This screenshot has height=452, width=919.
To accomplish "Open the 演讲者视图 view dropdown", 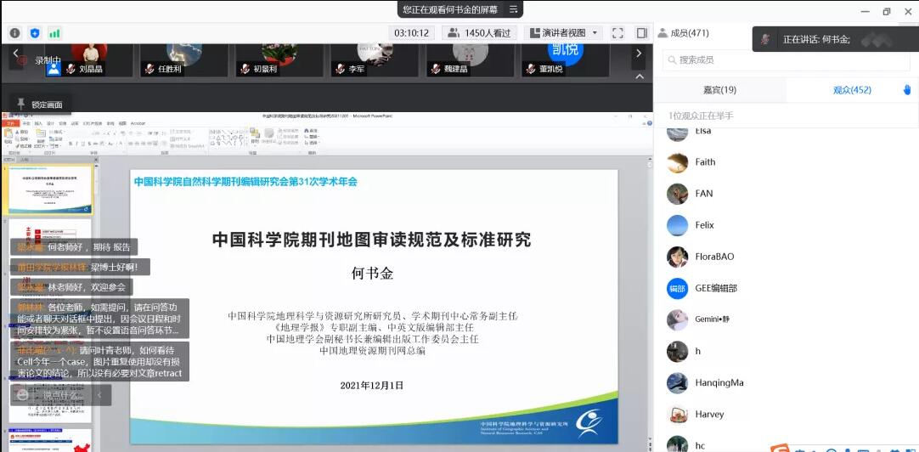I will [565, 33].
